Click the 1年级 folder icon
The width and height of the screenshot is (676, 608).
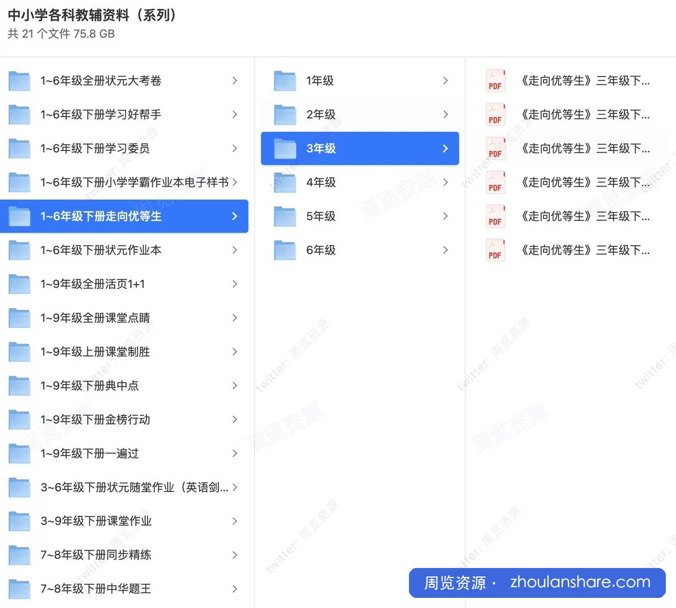(x=285, y=81)
